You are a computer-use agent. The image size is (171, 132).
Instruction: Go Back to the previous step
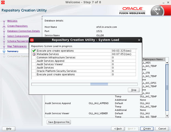(x=118, y=129)
